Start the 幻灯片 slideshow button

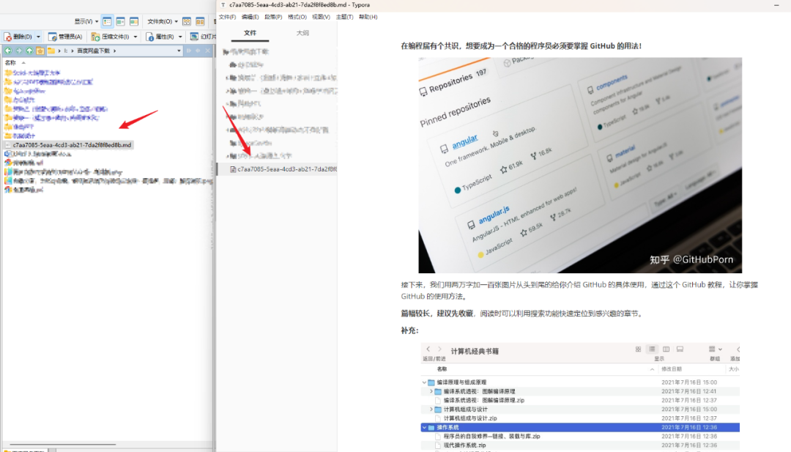pyautogui.click(x=203, y=37)
